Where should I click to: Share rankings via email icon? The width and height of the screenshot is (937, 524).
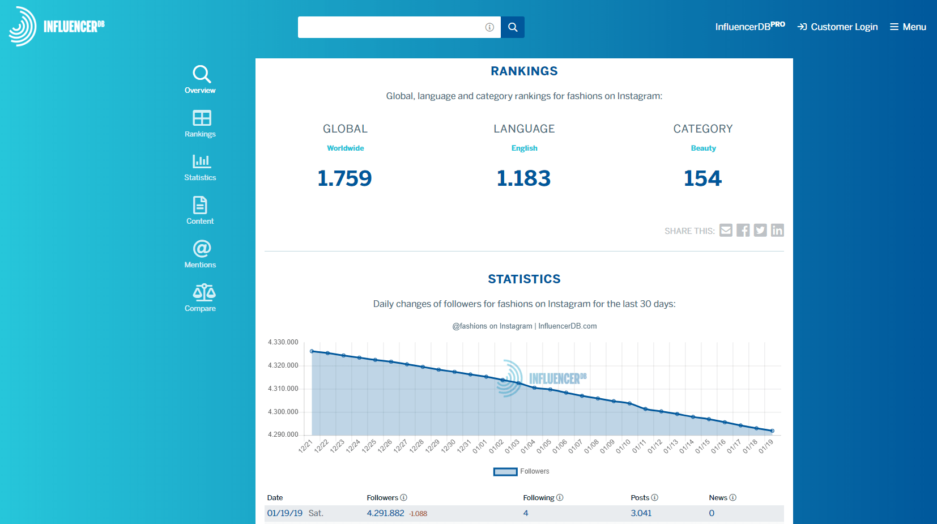click(x=726, y=230)
